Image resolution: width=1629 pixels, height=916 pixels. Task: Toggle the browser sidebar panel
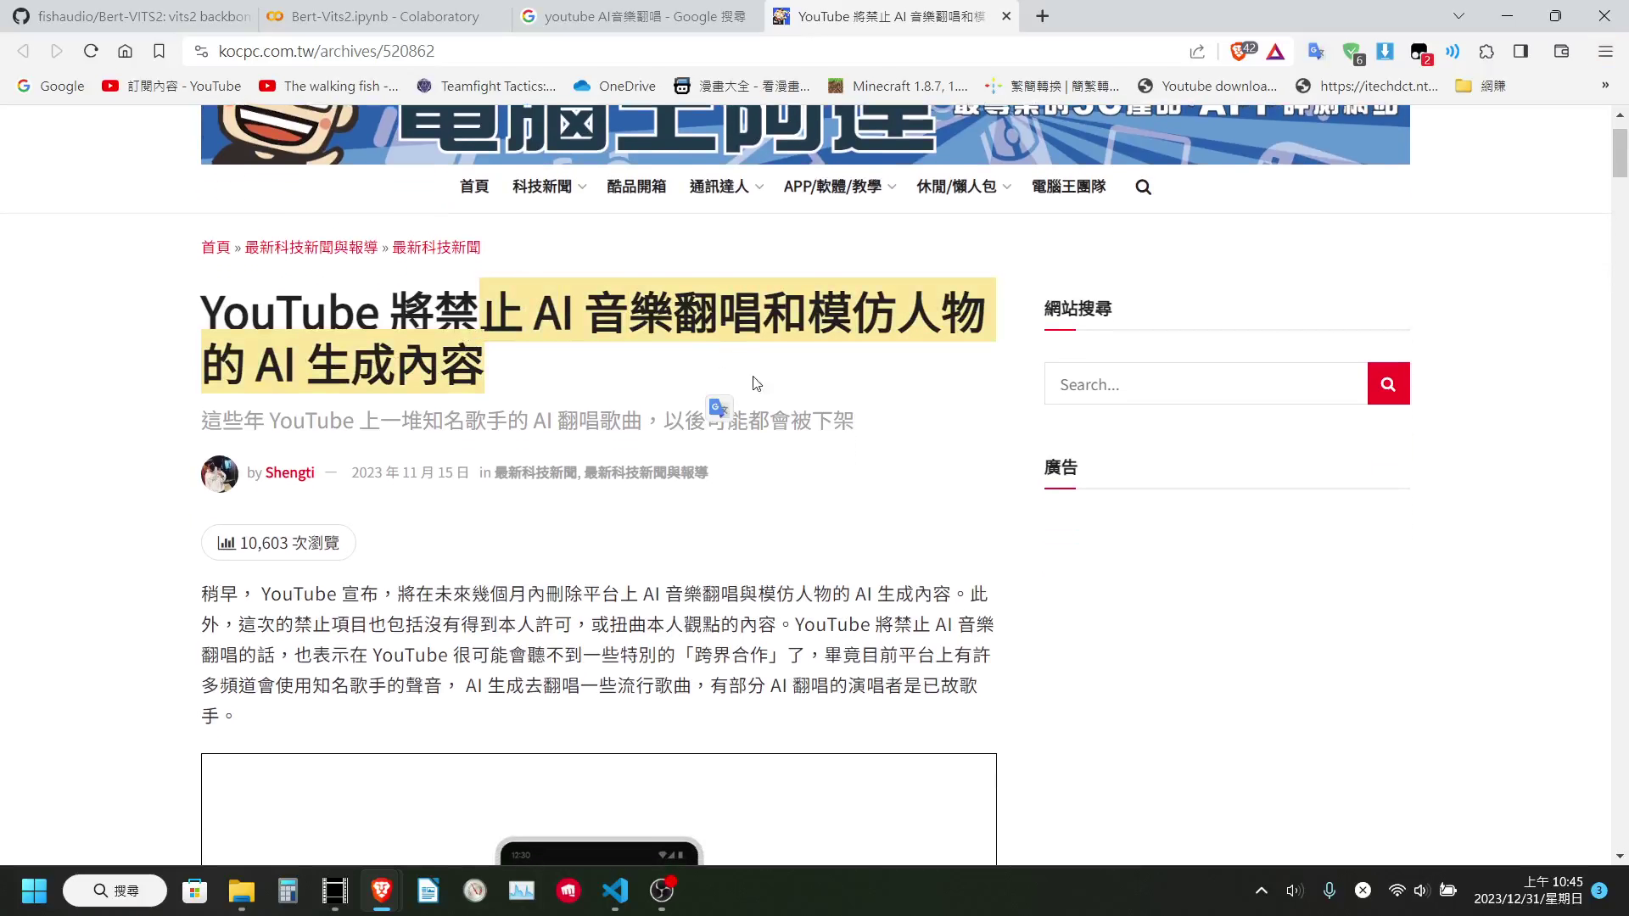(x=1520, y=52)
